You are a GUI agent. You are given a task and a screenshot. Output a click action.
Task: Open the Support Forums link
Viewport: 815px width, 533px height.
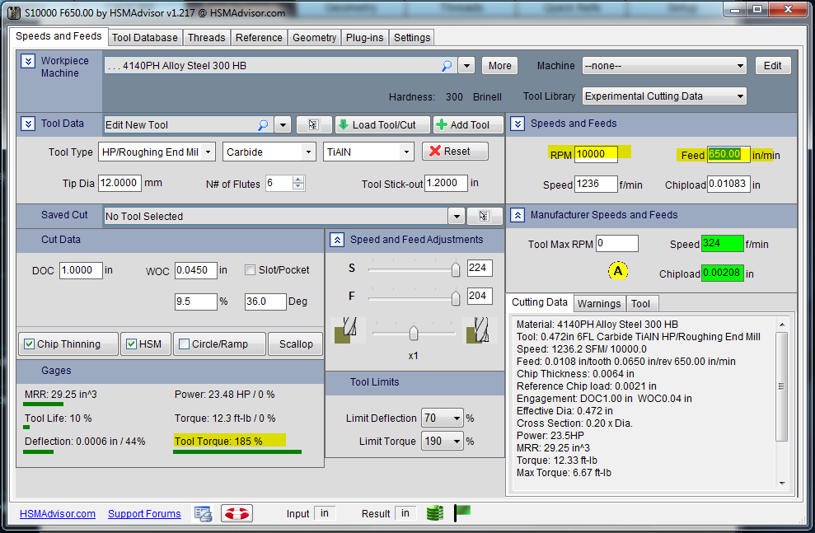pos(144,514)
